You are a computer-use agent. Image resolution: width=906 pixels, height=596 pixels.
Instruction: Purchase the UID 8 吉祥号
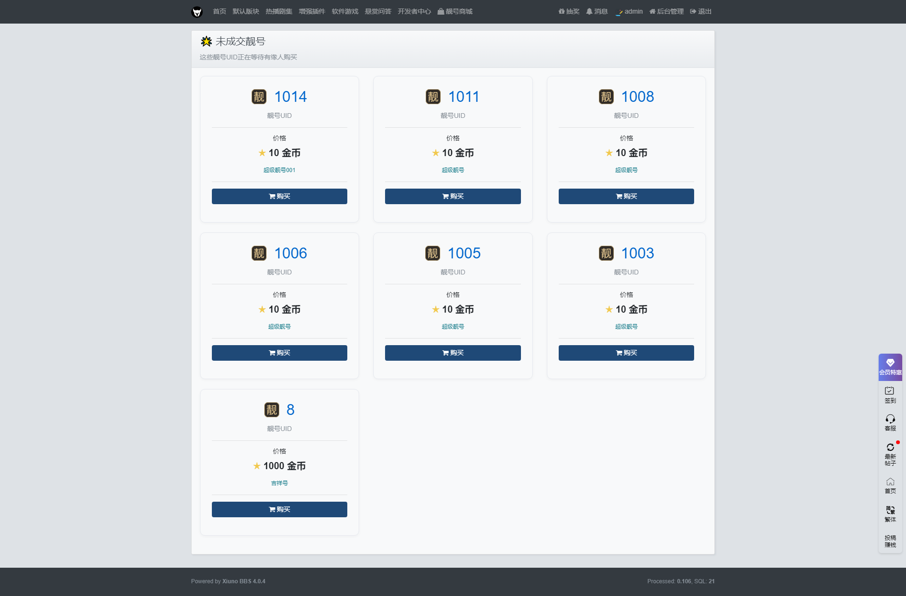click(x=279, y=509)
